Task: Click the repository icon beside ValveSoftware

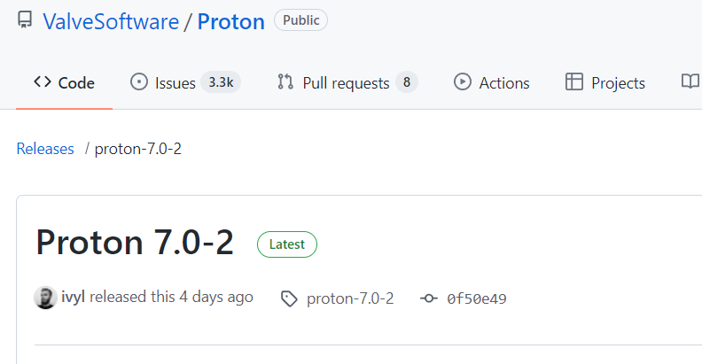Action: pos(25,20)
